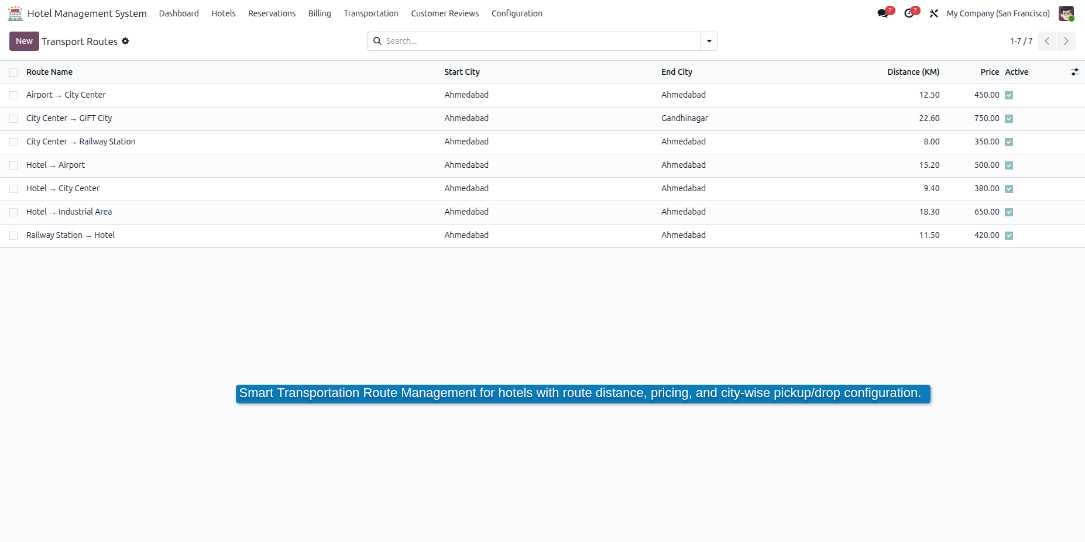Select the Railway Station → Hotel row checkbox
1085x542 pixels.
tap(13, 236)
